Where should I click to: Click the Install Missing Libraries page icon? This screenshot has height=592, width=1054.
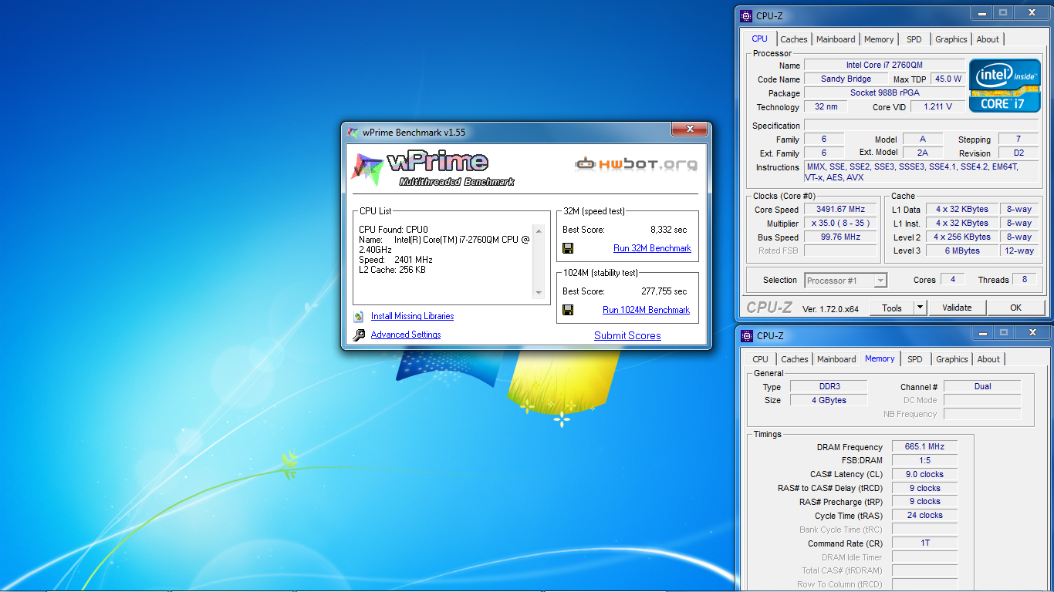359,316
